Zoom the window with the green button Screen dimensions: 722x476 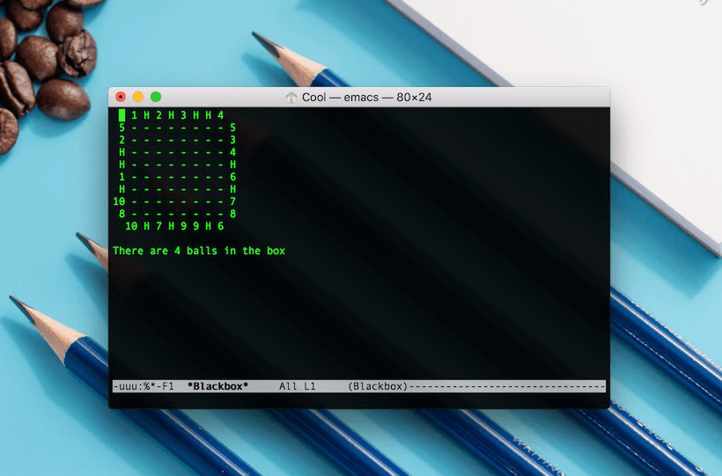[x=156, y=97]
